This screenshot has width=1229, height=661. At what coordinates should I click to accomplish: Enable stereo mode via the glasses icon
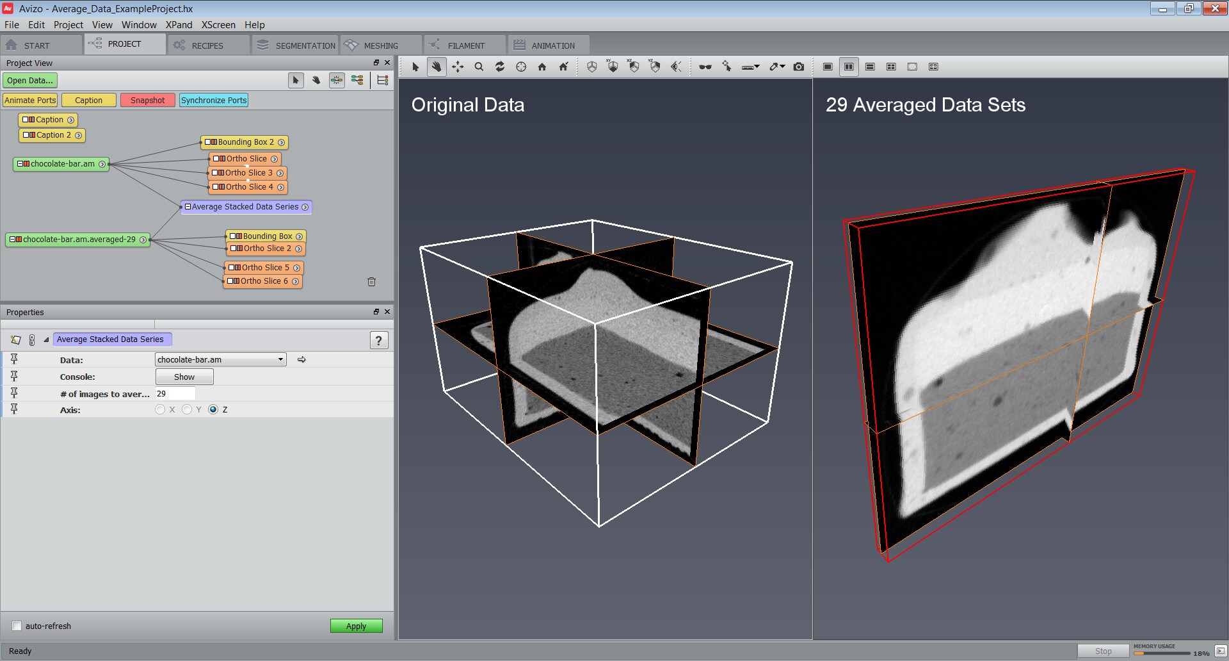pos(705,67)
